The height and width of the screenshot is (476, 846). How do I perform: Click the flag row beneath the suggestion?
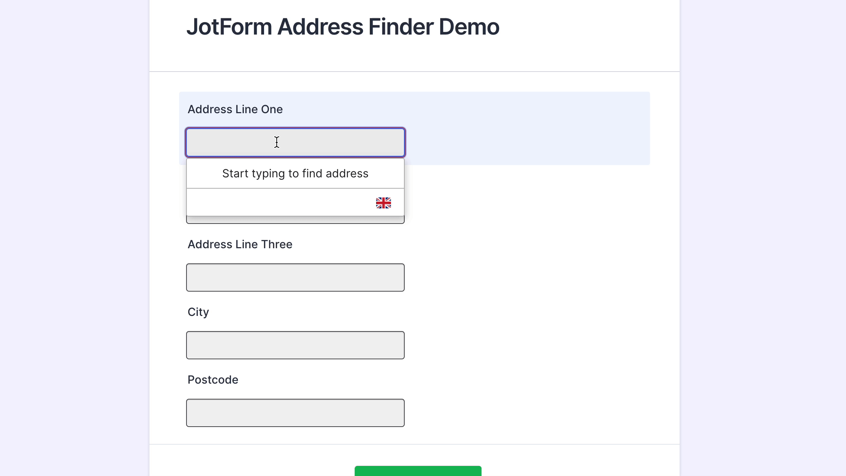(x=295, y=202)
